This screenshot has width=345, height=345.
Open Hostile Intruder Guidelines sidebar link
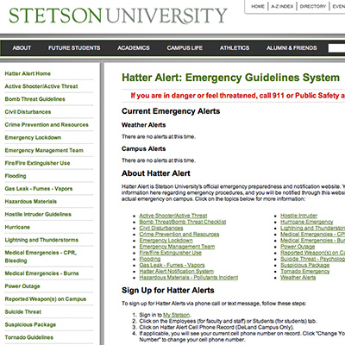(38, 214)
